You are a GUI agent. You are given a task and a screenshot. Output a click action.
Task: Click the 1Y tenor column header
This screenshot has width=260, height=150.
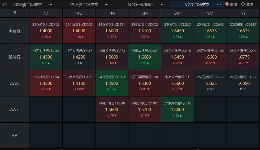click(x=243, y=13)
